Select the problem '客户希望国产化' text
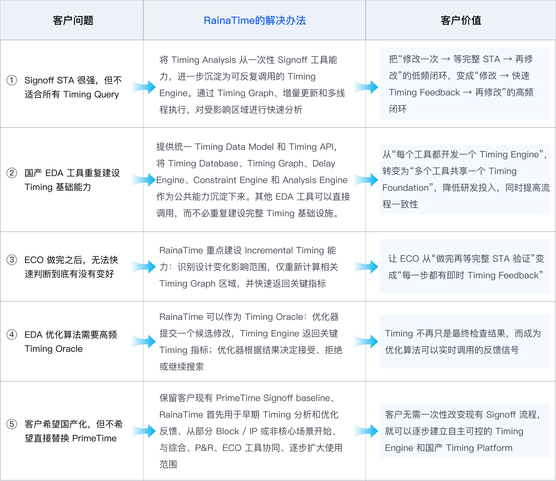556x481 pixels. pyautogui.click(x=73, y=431)
